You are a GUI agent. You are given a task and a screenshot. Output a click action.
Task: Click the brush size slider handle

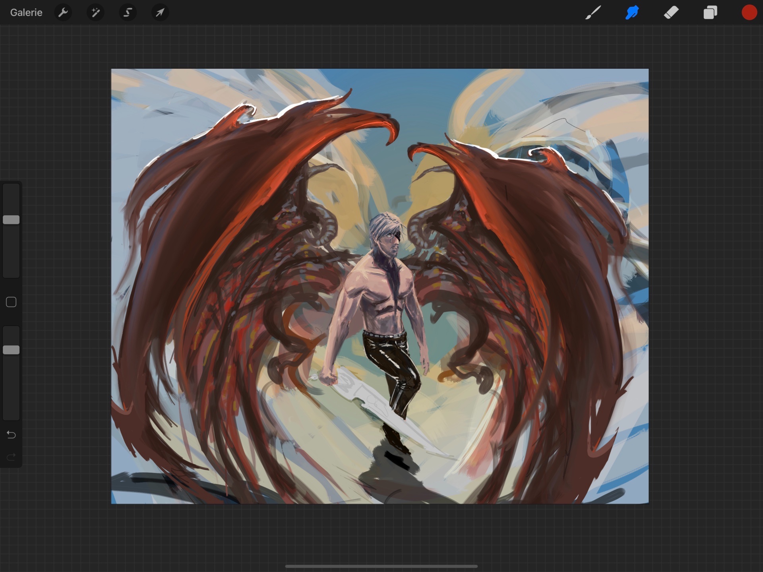(11, 220)
